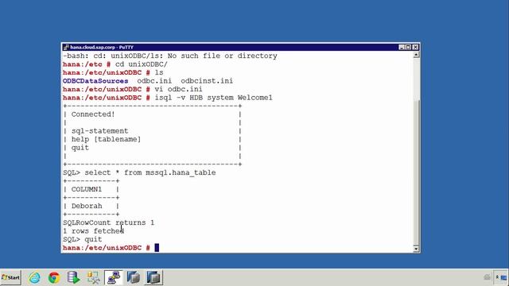The height and width of the screenshot is (286, 509).
Task: Minimize the PuTTY window
Action: pyautogui.click(x=402, y=48)
